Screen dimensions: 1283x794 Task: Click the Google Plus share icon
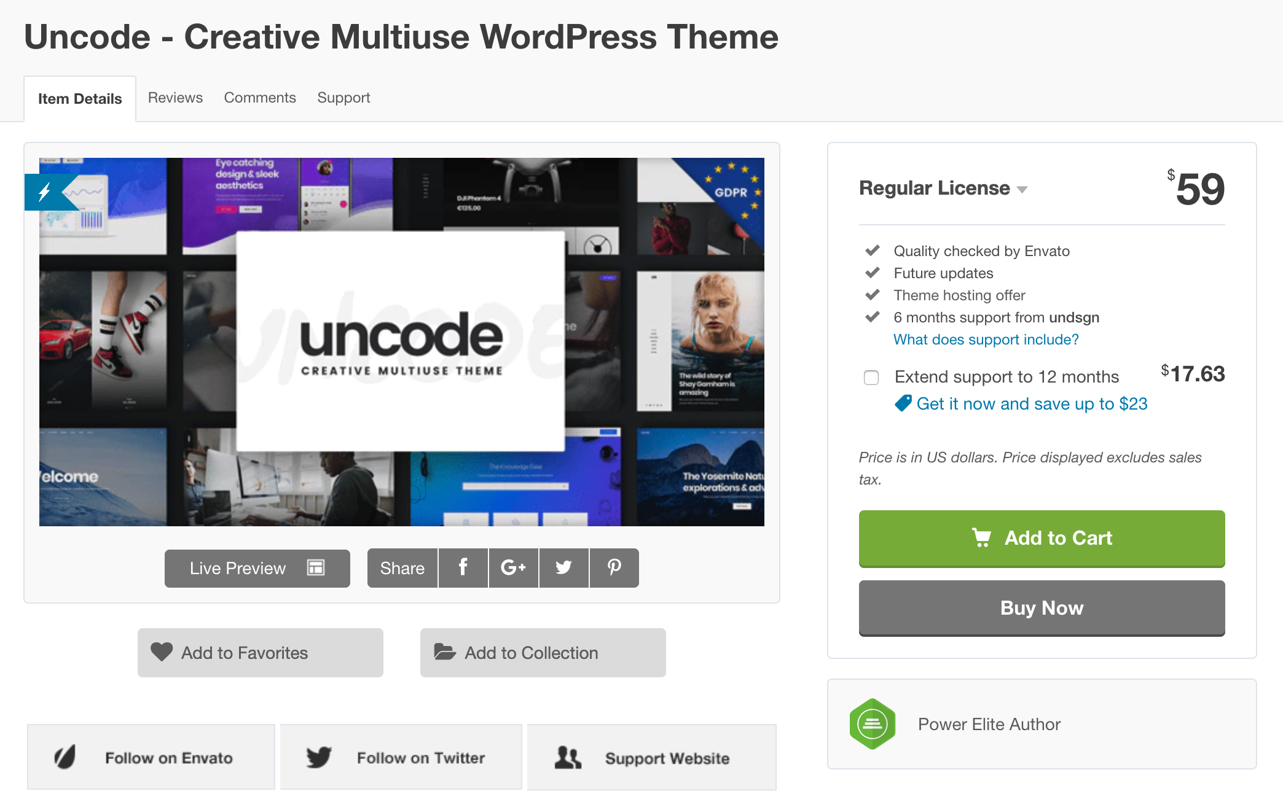coord(512,566)
